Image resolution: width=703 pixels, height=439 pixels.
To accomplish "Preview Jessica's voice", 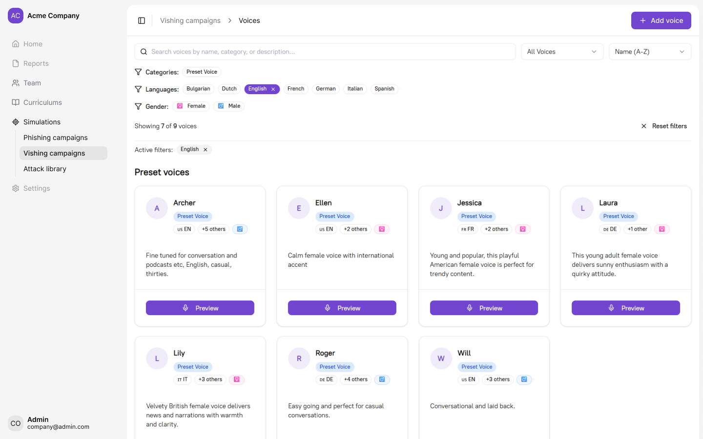I will coord(484,308).
